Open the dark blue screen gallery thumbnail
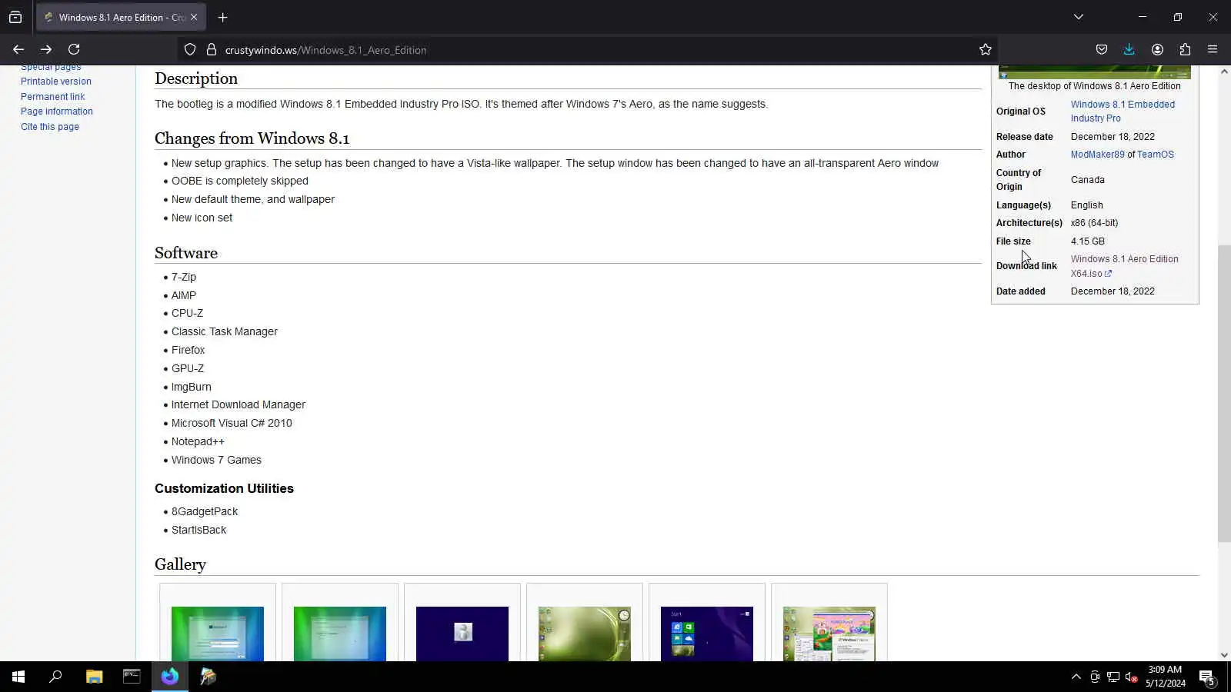Viewport: 1231px width, 692px height. pyautogui.click(x=462, y=634)
